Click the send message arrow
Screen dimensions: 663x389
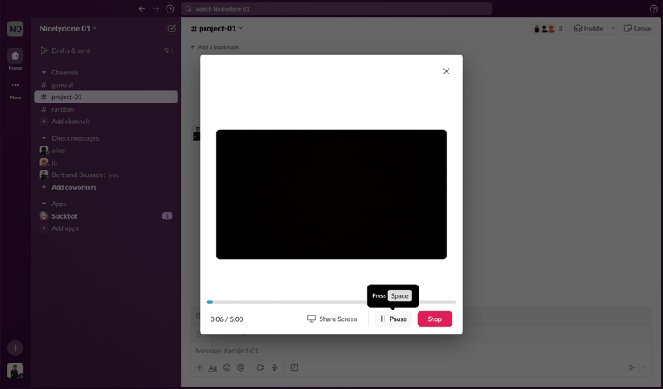pyautogui.click(x=632, y=367)
